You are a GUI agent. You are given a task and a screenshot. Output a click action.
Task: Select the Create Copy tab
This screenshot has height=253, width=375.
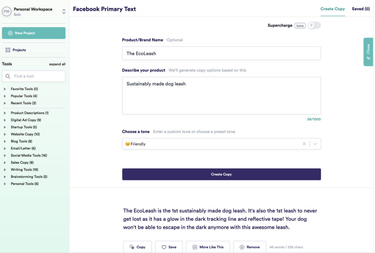point(333,9)
